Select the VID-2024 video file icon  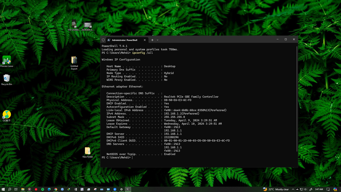pyautogui.click(x=74, y=25)
